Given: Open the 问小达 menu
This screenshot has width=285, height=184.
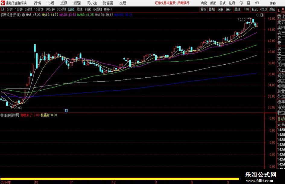Looking at the screenshot, I should 92,3.
